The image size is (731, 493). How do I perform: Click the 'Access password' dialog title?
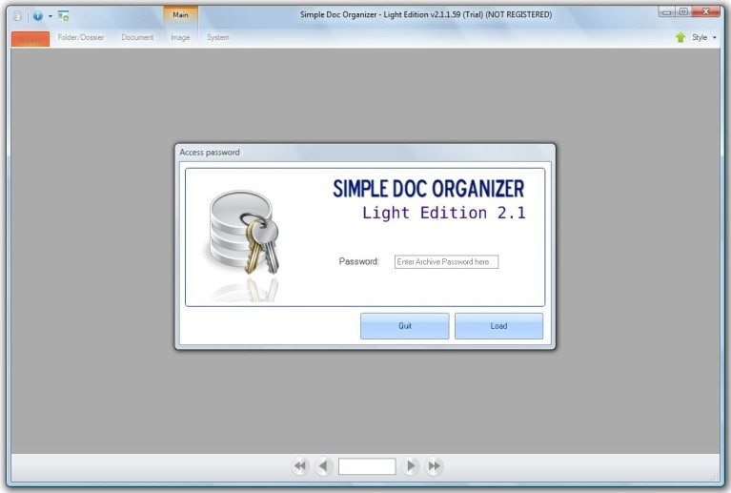tap(210, 152)
